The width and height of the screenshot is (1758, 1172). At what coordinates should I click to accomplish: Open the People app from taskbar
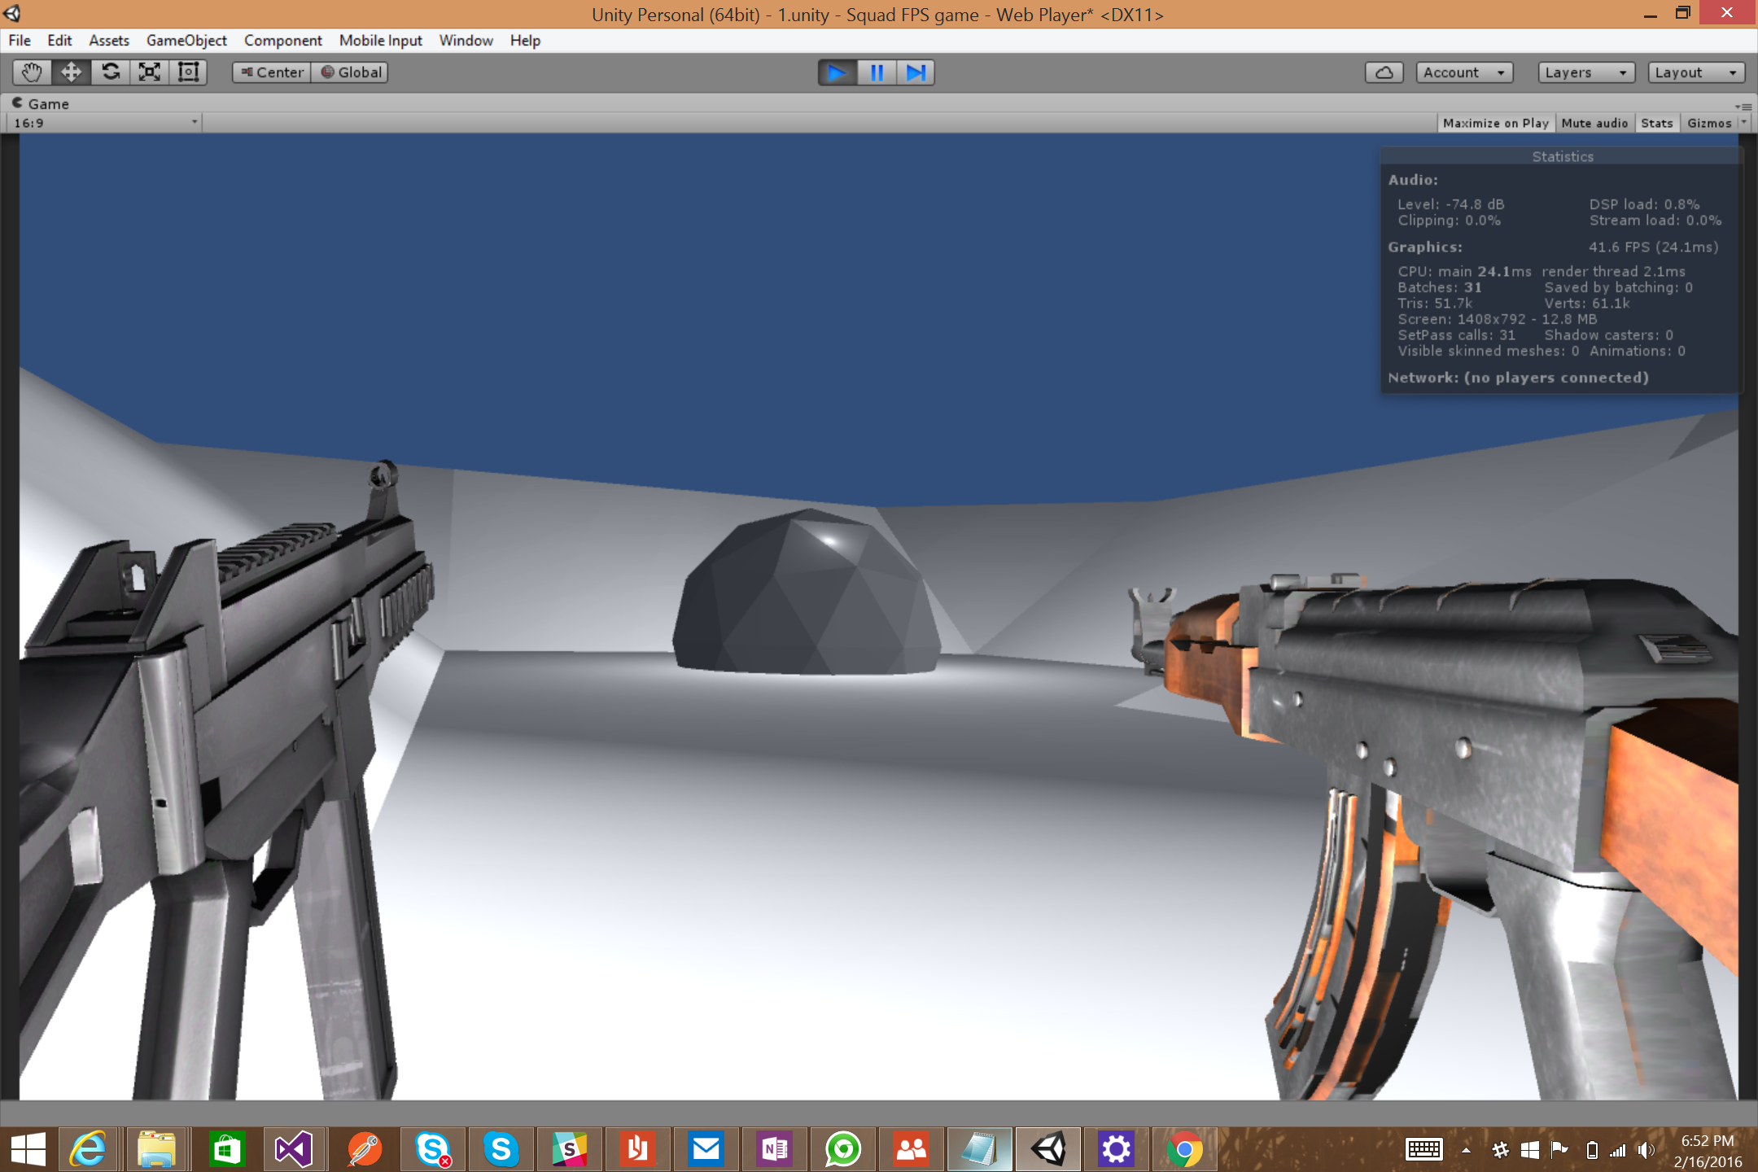[911, 1149]
